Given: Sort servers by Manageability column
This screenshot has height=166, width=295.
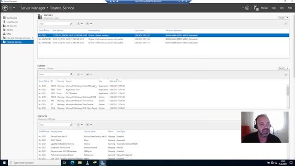Looking at the screenshot, I should click(94, 30).
